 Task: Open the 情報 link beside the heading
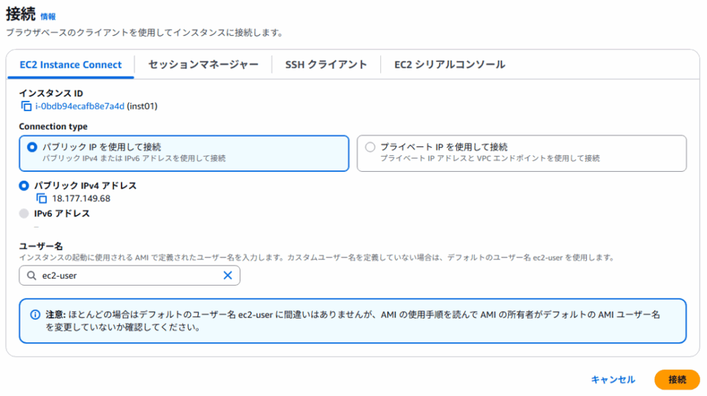tap(48, 17)
